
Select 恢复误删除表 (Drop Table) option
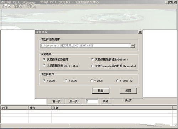pyautogui.click(x=61, y=66)
